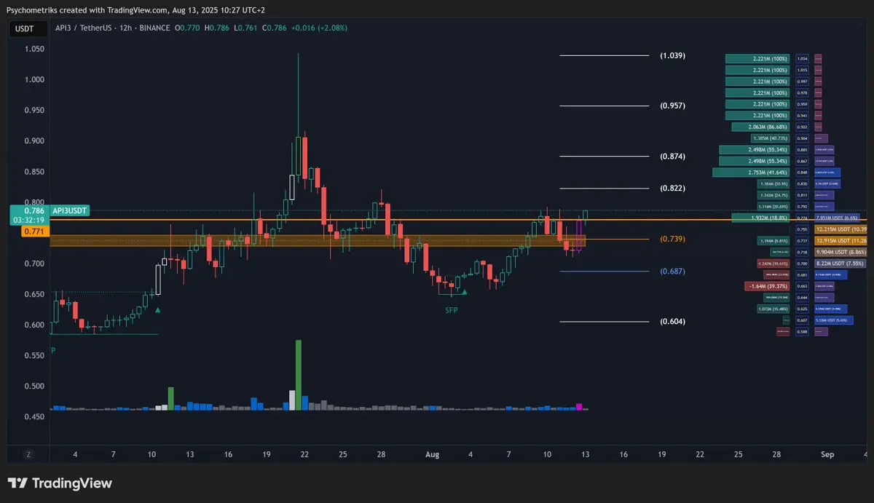Click the Aug month label on time axis
The height and width of the screenshot is (503, 874).
[x=432, y=454]
